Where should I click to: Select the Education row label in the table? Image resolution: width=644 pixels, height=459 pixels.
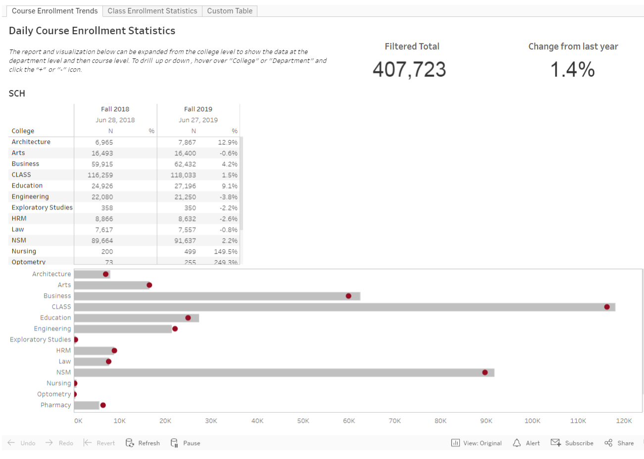tap(27, 185)
